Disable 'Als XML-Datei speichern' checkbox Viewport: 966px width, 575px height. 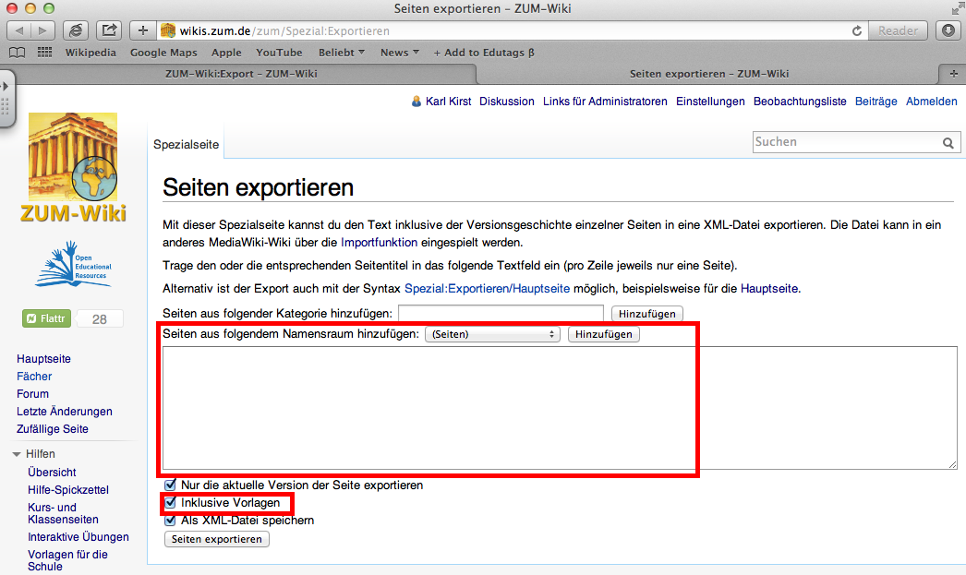(x=169, y=521)
